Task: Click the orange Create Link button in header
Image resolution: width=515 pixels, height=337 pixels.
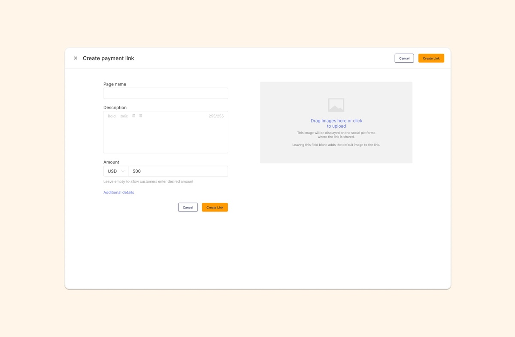Action: (431, 58)
